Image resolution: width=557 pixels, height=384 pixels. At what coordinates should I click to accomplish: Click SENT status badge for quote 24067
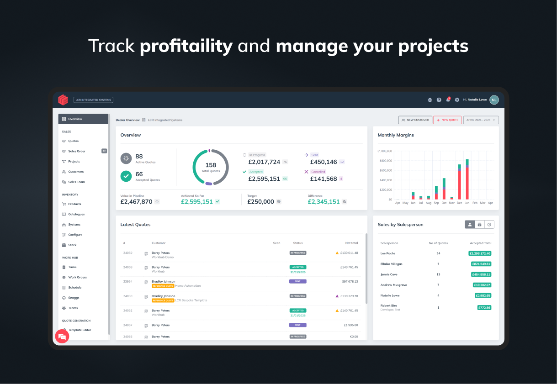tap(298, 325)
